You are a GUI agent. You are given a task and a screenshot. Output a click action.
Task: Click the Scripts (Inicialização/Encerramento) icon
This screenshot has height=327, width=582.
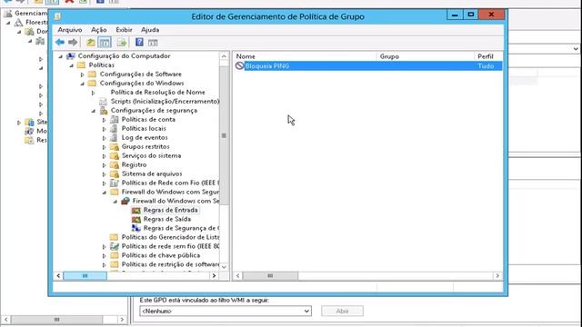103,101
